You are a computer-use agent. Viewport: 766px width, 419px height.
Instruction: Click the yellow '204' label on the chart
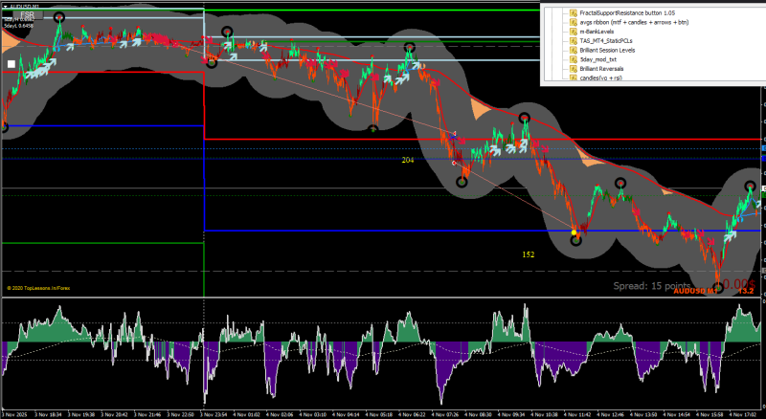[x=408, y=160]
